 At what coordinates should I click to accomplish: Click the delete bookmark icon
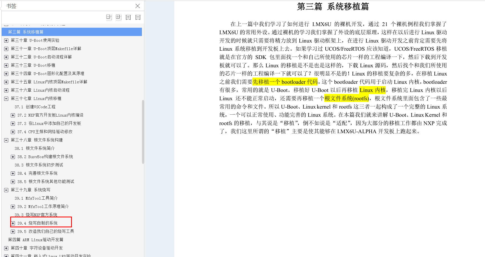click(x=138, y=17)
